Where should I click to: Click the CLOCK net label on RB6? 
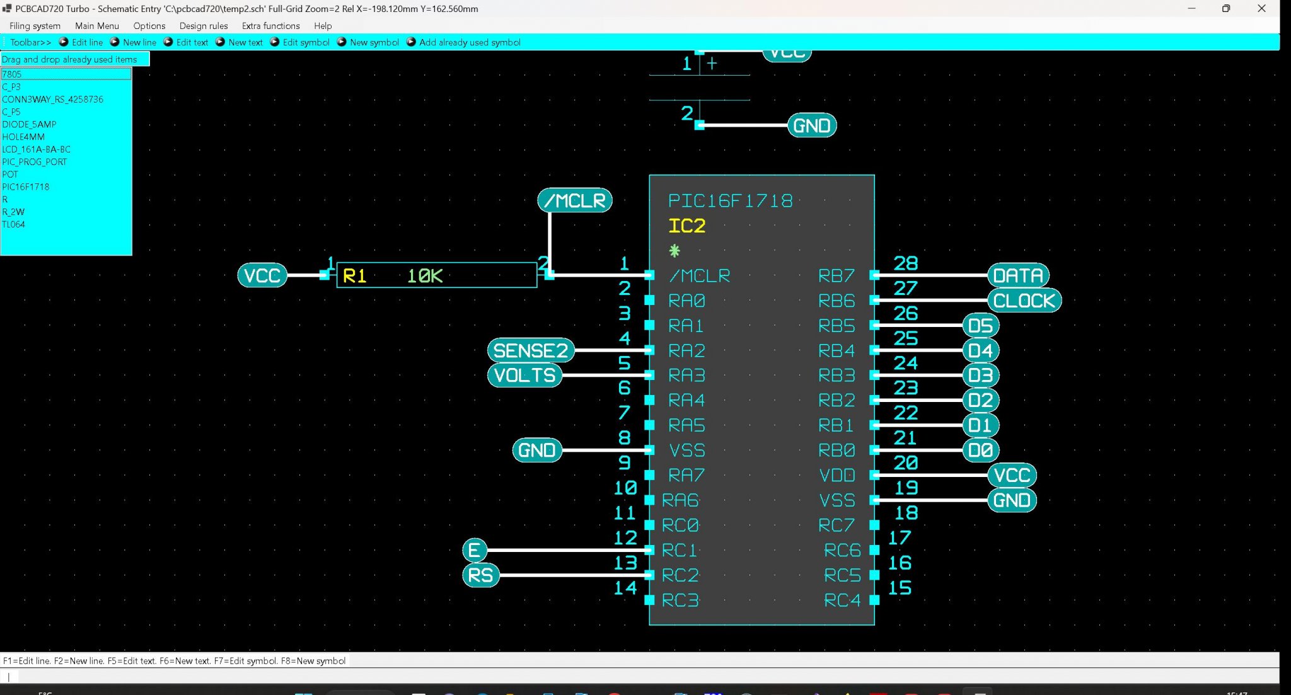click(1024, 301)
